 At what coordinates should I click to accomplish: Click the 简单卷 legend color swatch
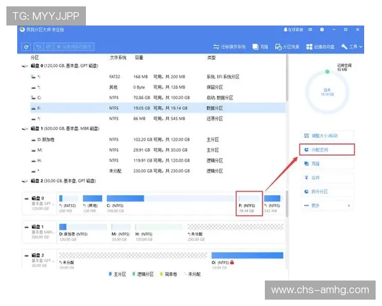click(x=161, y=274)
